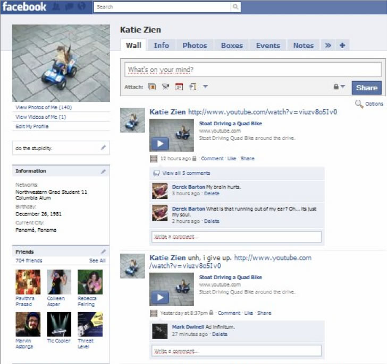Like the Yesterday at 8:37pm post

248,313
